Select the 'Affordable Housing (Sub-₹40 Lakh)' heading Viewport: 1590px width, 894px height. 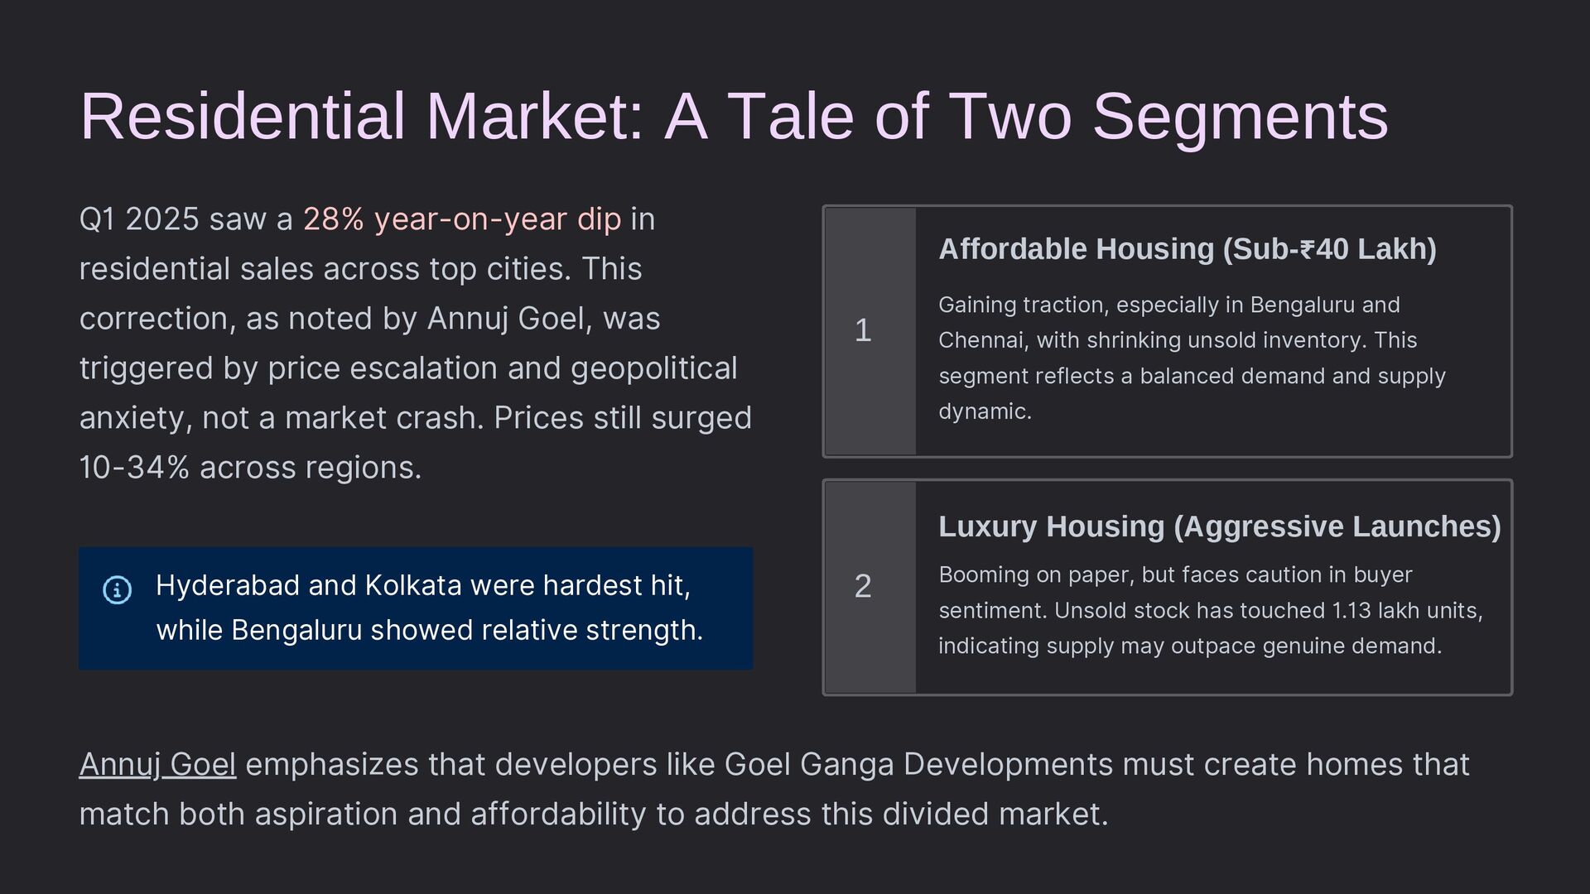coord(1187,249)
